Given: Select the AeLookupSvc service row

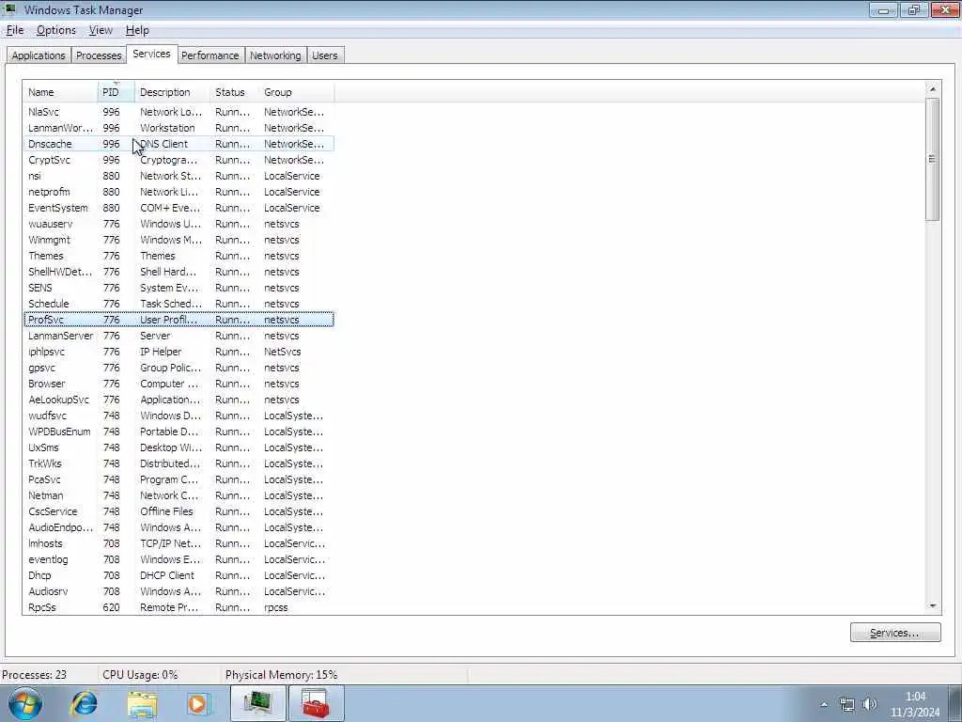Looking at the screenshot, I should (x=178, y=399).
